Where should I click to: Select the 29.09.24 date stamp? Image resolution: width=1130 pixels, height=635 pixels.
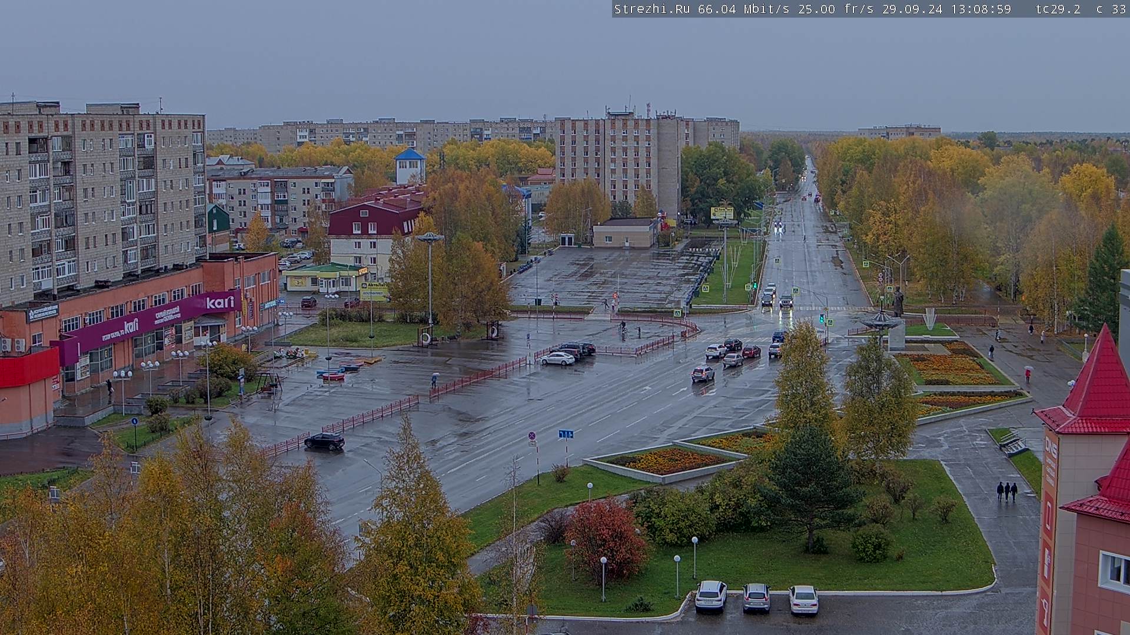(x=912, y=9)
